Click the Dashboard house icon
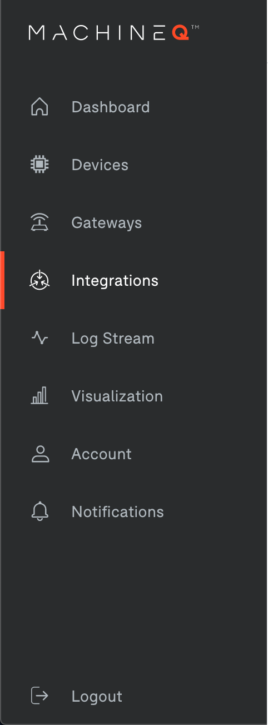The image size is (268, 725). 39,107
